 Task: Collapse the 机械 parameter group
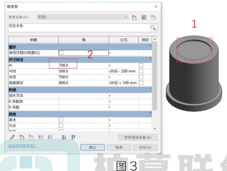point(150,88)
